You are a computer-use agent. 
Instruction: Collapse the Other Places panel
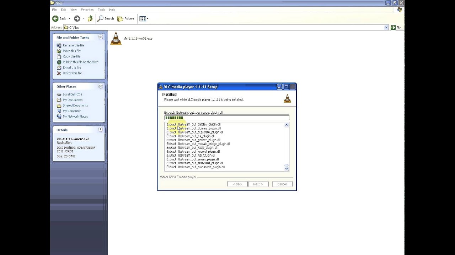coord(101,86)
